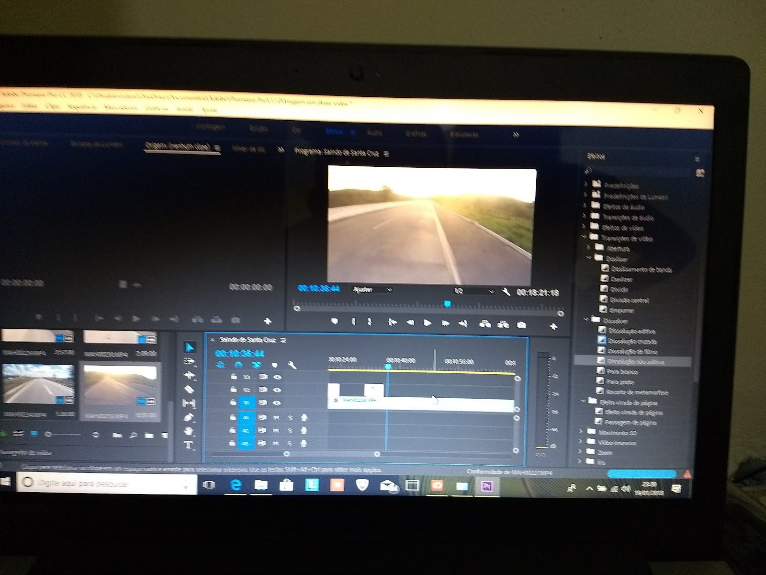Click Go to Out point button
The width and height of the screenshot is (766, 575).
coord(463,324)
